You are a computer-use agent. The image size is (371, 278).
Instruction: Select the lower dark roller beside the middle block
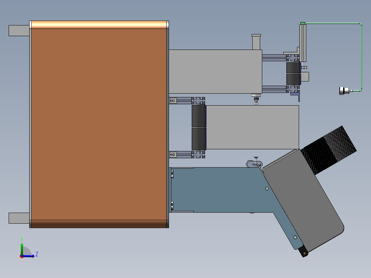tap(199, 139)
